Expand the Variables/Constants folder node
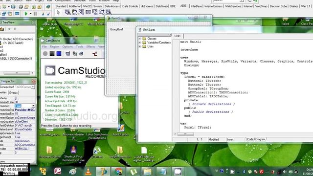Viewport: 313px width, 176px height. coord(140,43)
